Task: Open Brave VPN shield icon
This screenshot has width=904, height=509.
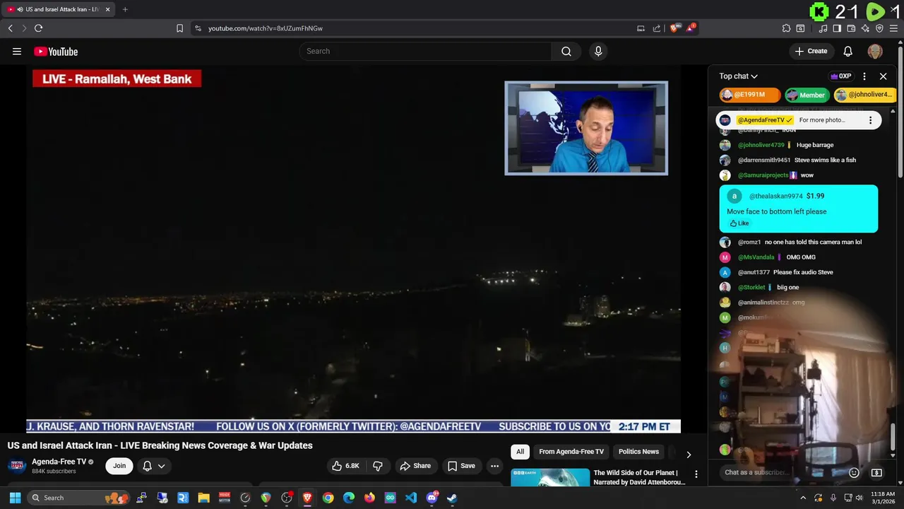Action: [x=879, y=28]
